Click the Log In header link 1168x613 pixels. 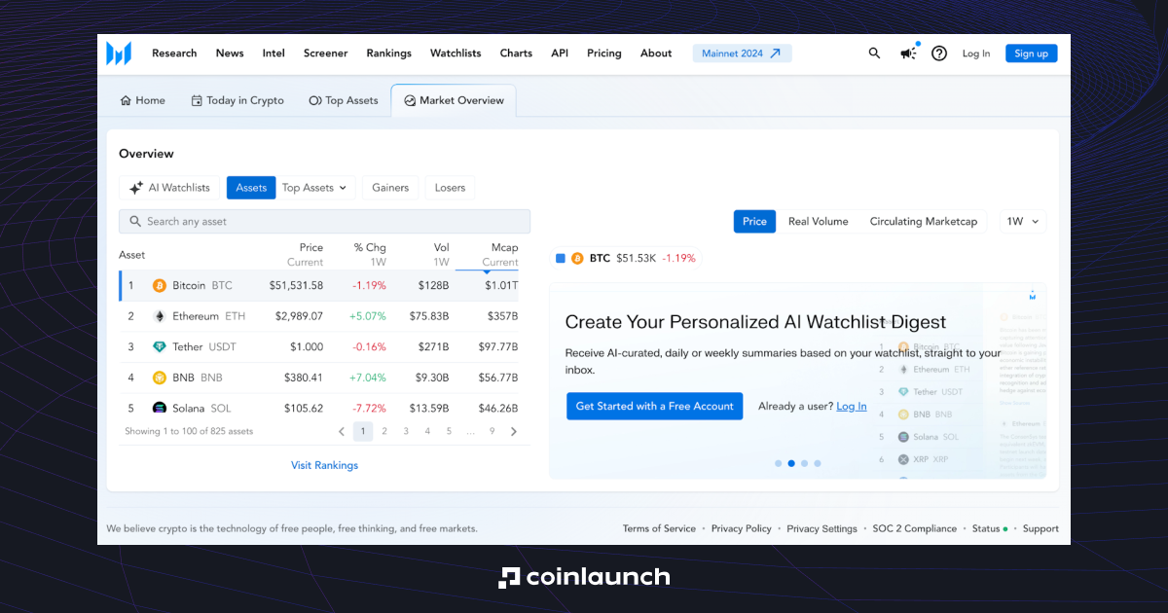pyautogui.click(x=976, y=54)
